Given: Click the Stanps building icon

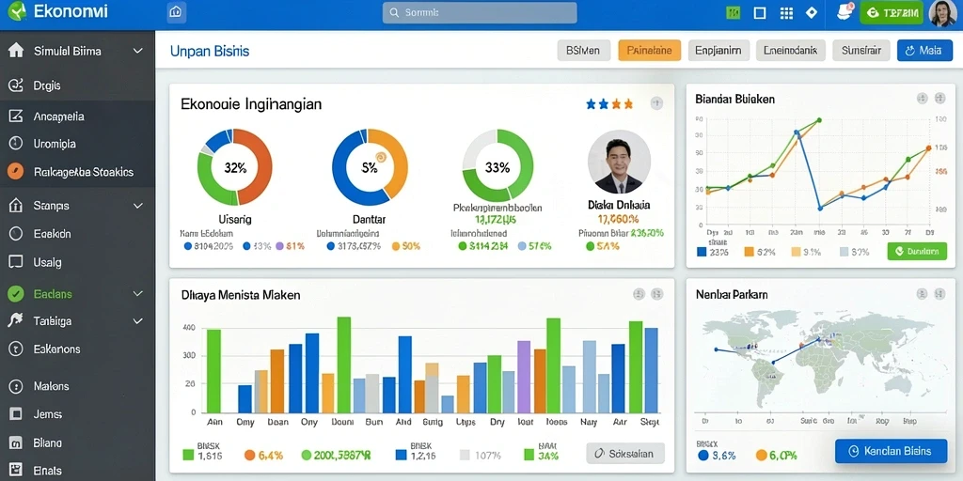Looking at the screenshot, I should [x=15, y=206].
